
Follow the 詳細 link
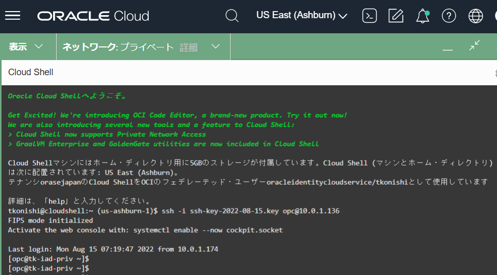coord(189,47)
